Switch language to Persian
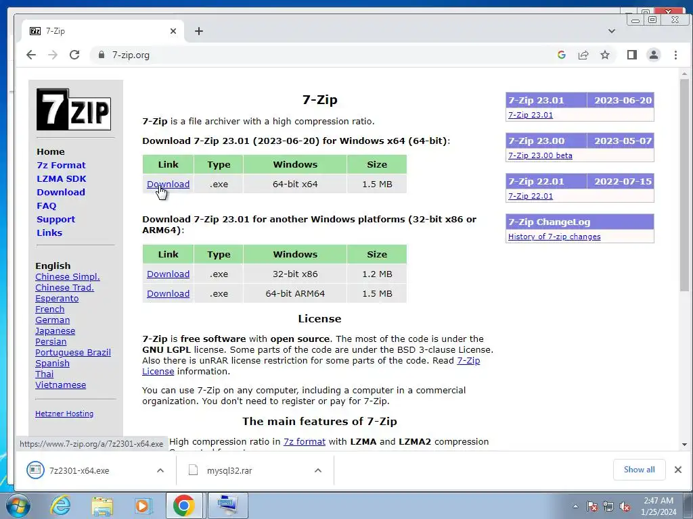This screenshot has height=519, width=693. tap(51, 341)
